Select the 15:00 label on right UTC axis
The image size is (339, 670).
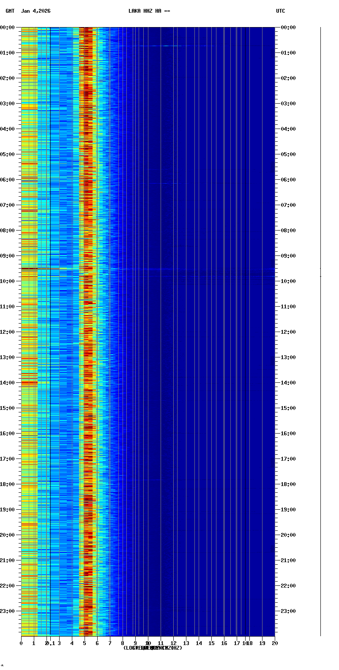point(289,408)
